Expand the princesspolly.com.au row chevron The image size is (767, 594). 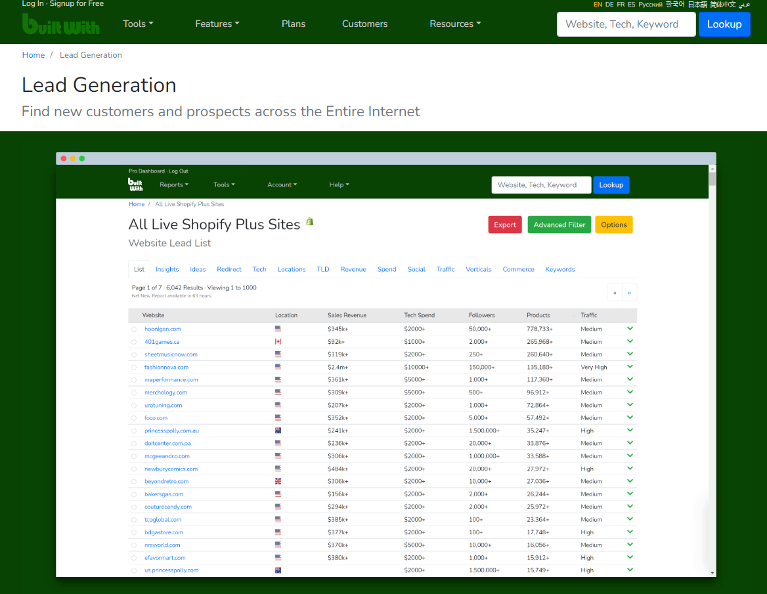click(x=630, y=430)
